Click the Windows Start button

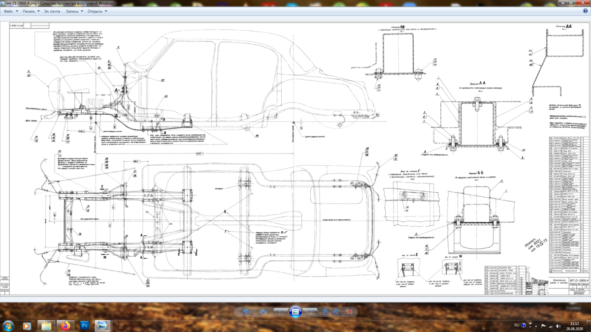click(8, 326)
